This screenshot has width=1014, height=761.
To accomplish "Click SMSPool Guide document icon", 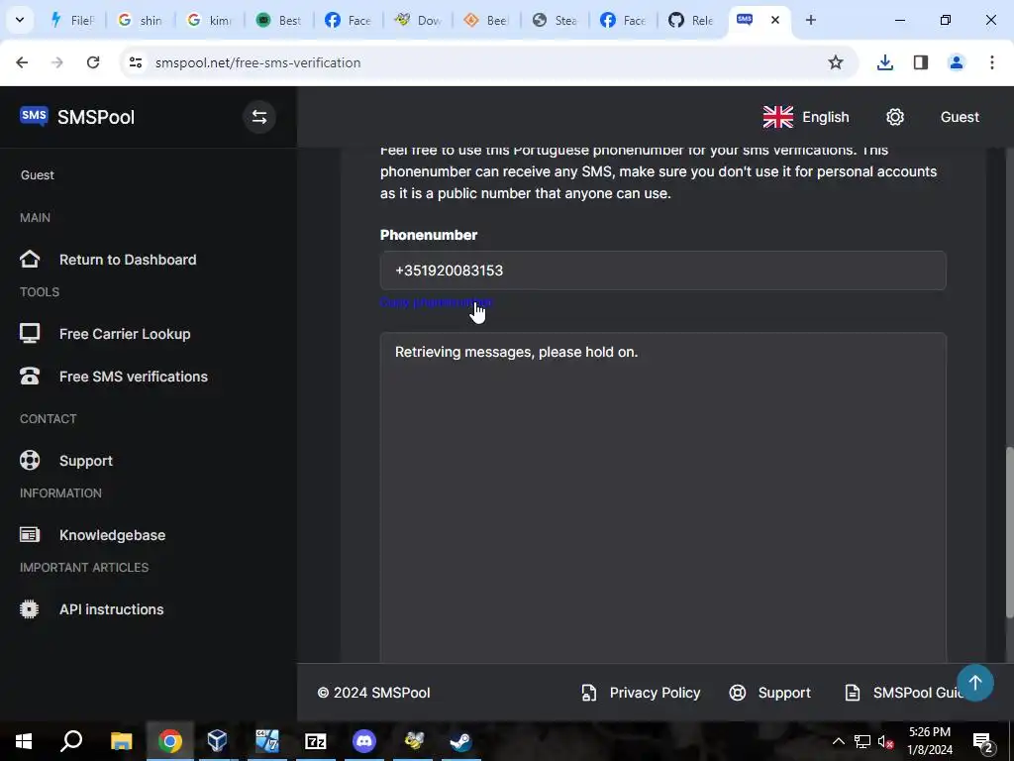I will click(x=853, y=693).
